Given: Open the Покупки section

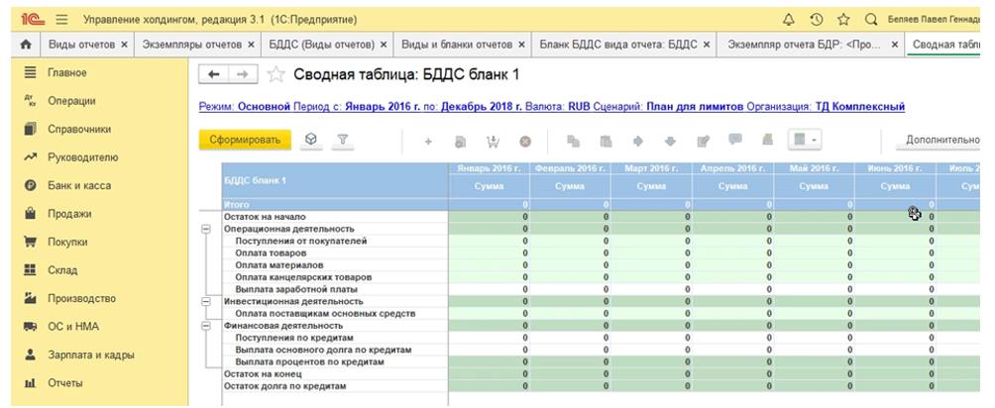Looking at the screenshot, I should [x=67, y=242].
